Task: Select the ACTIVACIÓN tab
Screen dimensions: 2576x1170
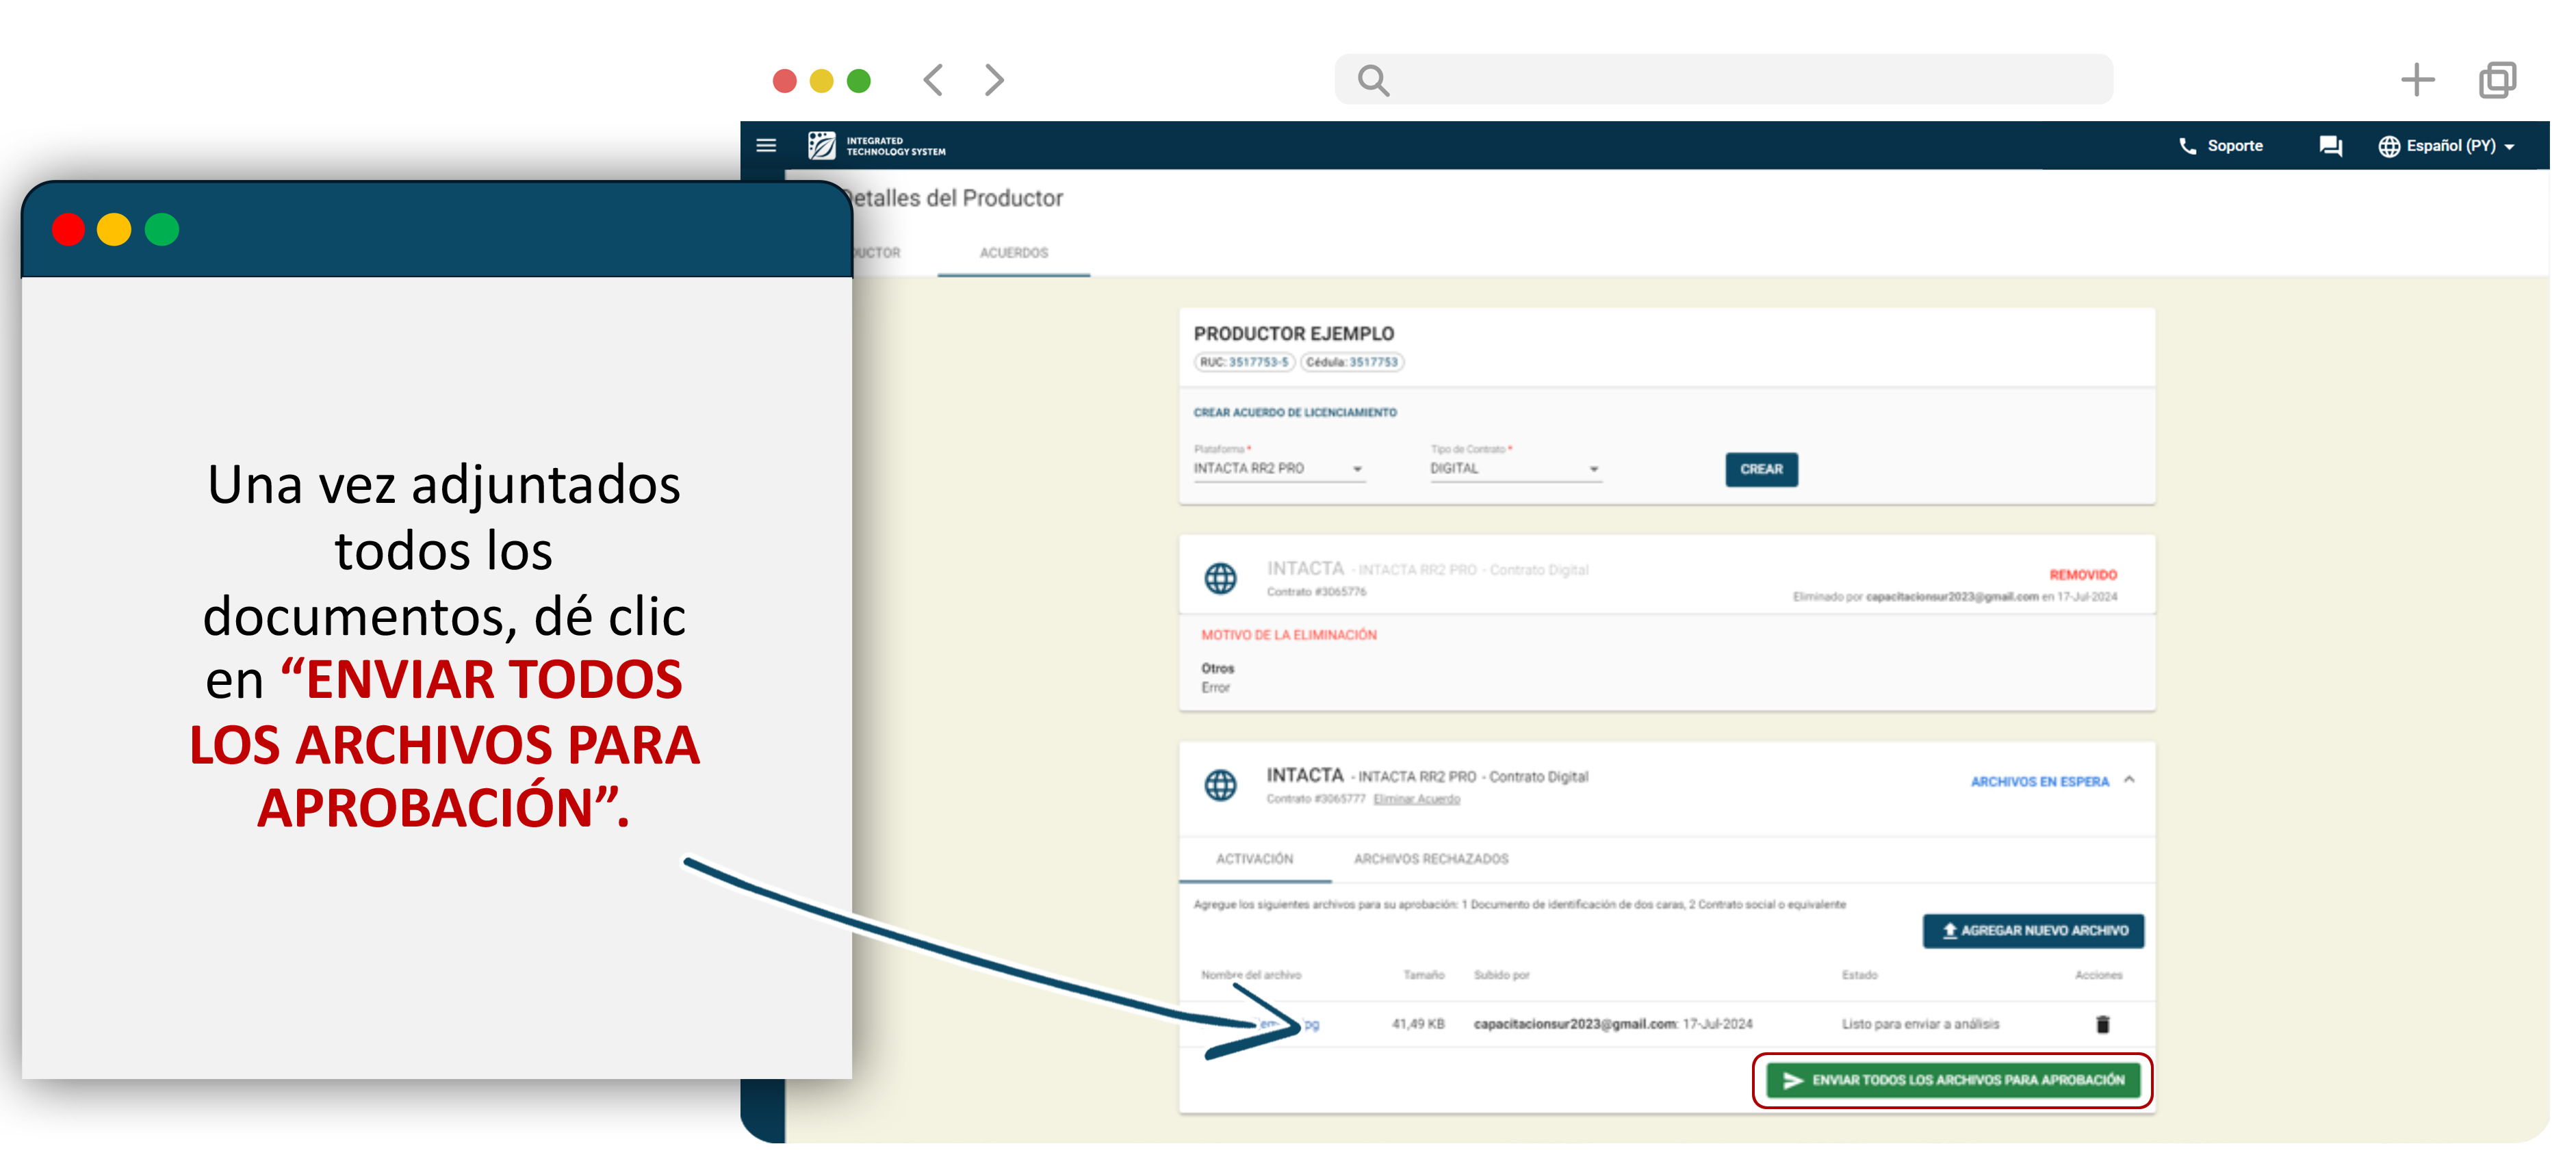Action: 1254,859
